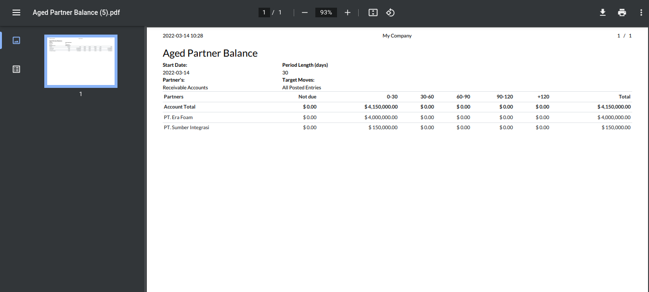Image resolution: width=649 pixels, height=292 pixels.
Task: Click the PT. Era Foam partner row
Action: tap(178, 117)
